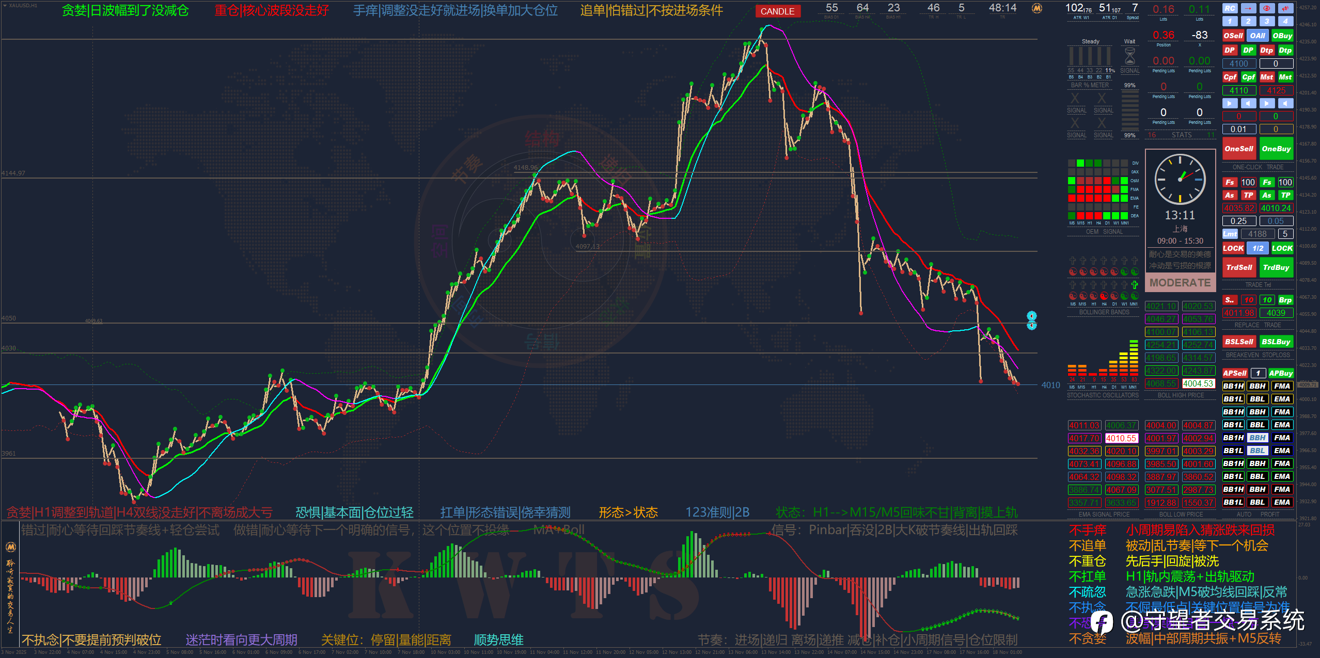Click the 0.01 lot size input field
The image size is (1320, 658).
coord(1238,129)
